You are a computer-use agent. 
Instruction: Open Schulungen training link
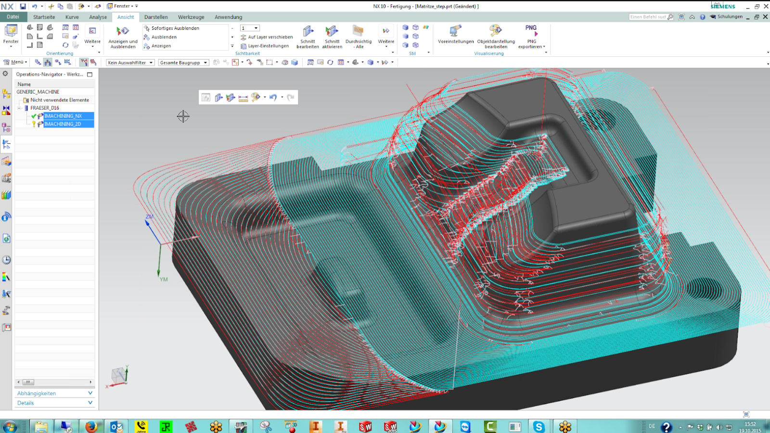pyautogui.click(x=726, y=17)
